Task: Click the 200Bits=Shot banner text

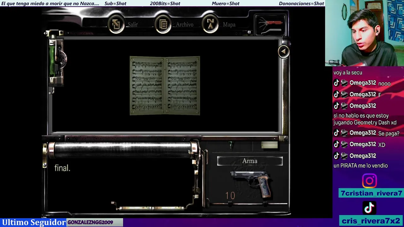Action: tap(165, 3)
